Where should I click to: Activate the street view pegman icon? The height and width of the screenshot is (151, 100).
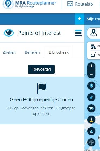coord(91,120)
